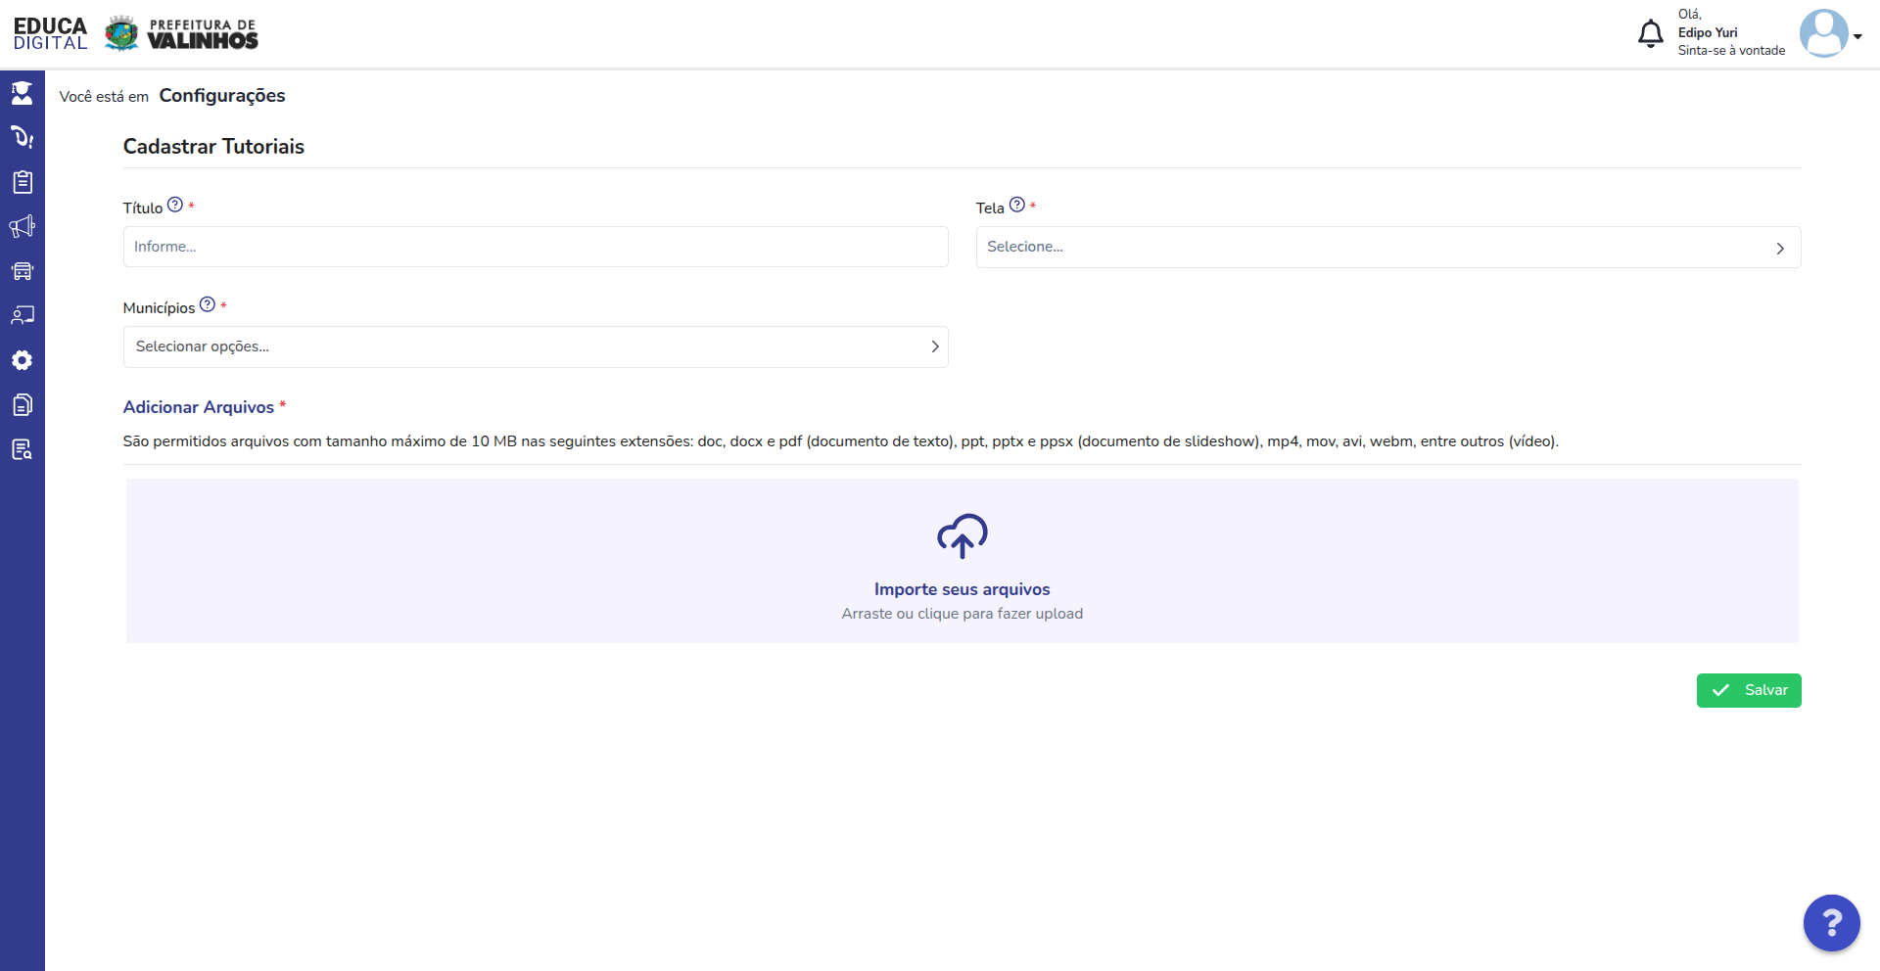
Task: Open the notifications bell
Action: tap(1650, 33)
